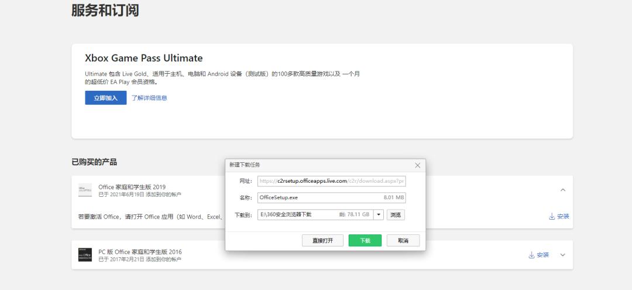Collapse the Office 2019 product section

(x=563, y=190)
